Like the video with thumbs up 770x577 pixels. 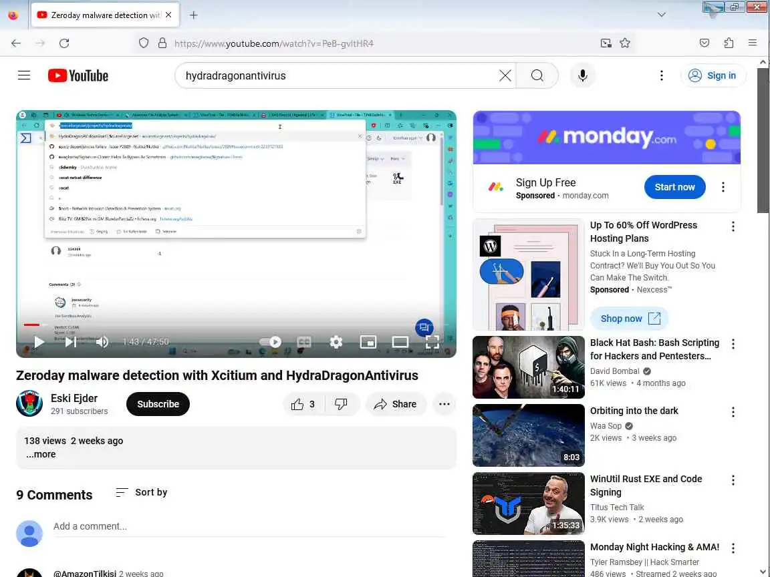point(303,404)
